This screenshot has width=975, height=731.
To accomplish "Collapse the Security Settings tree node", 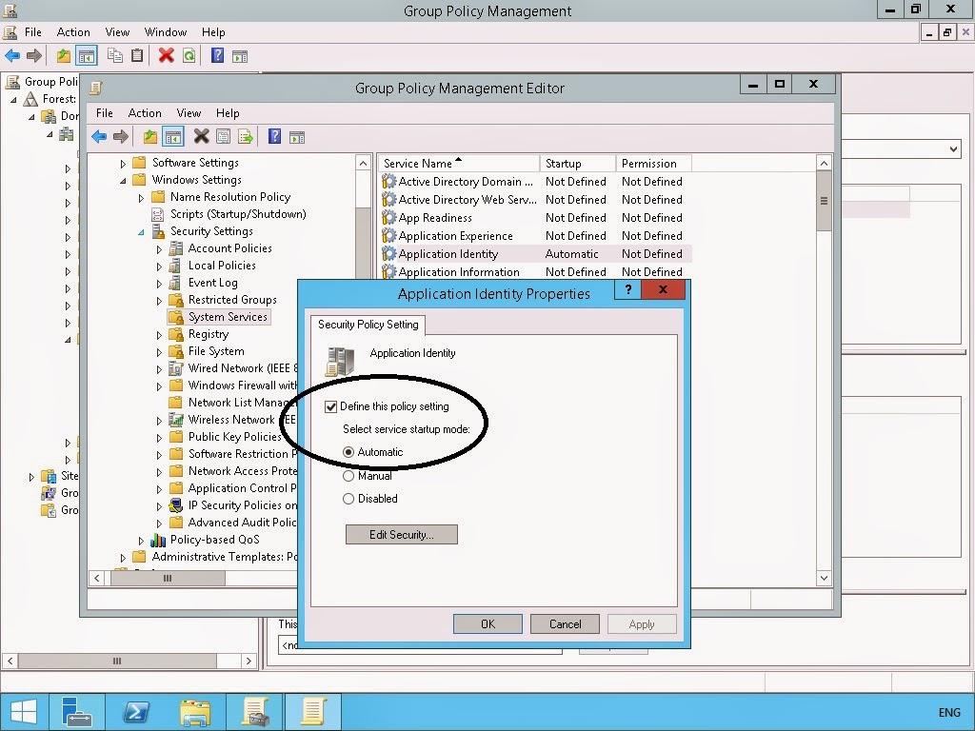I will [141, 232].
